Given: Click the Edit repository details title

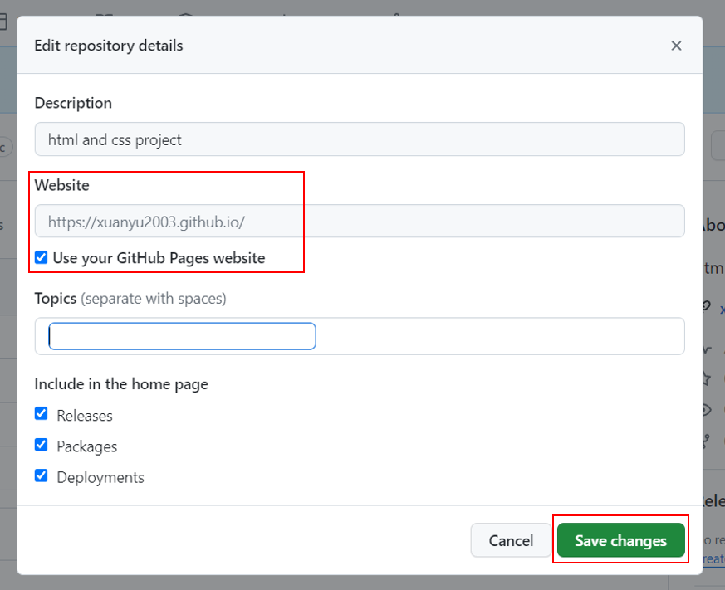Looking at the screenshot, I should 109,46.
